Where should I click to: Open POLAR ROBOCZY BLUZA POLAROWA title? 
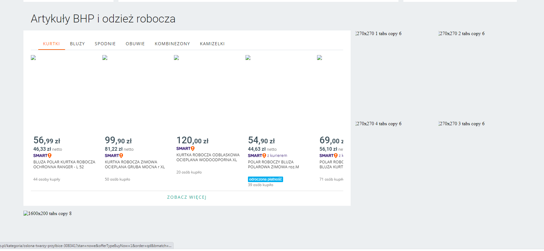pyautogui.click(x=273, y=164)
